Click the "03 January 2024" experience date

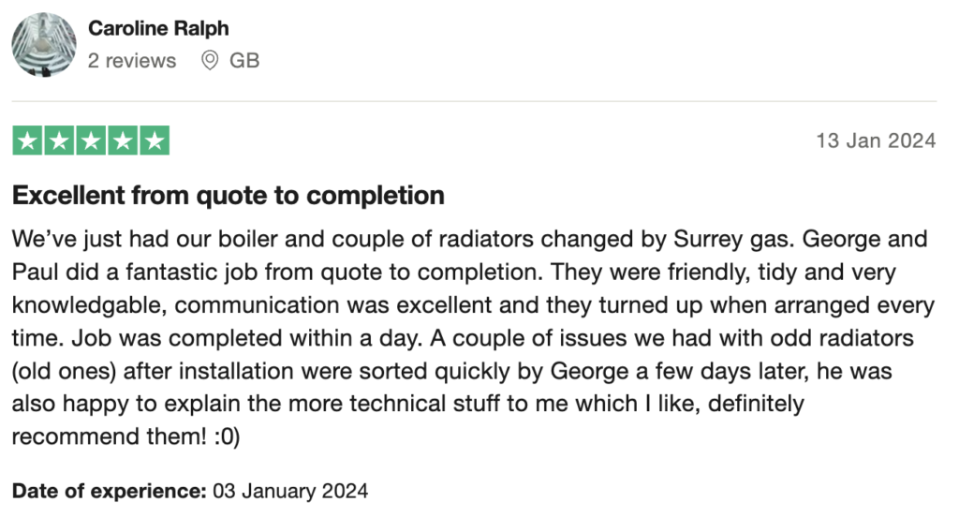point(289,490)
